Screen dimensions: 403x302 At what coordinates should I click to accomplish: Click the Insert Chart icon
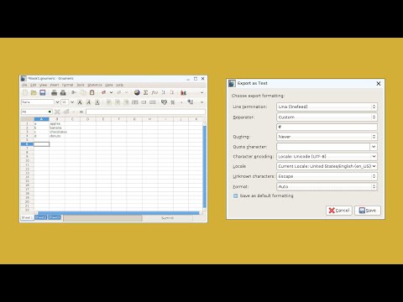[x=184, y=92]
